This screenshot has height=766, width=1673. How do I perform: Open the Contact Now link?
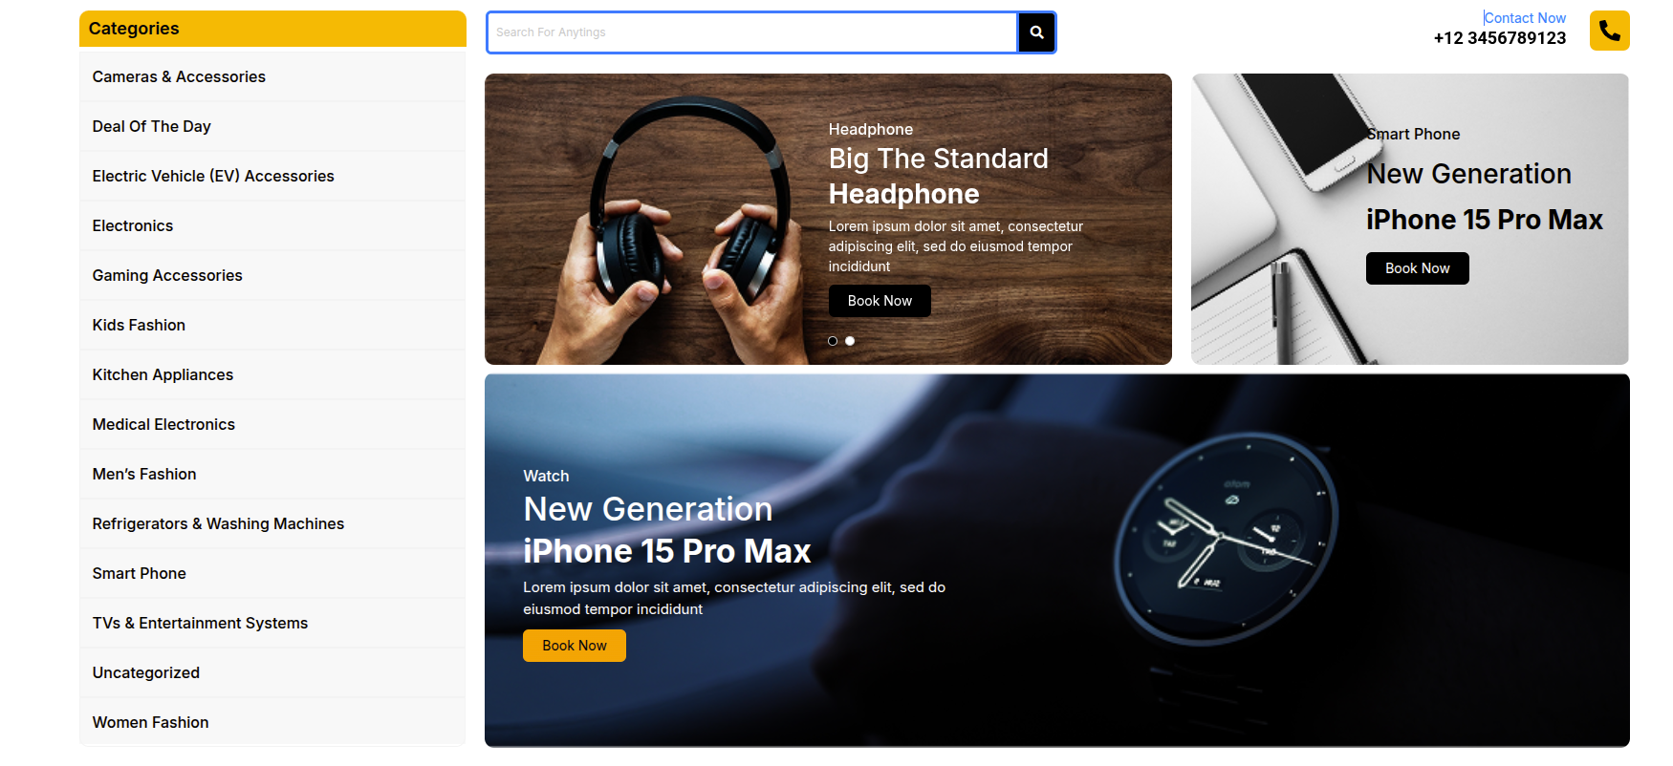pyautogui.click(x=1525, y=18)
